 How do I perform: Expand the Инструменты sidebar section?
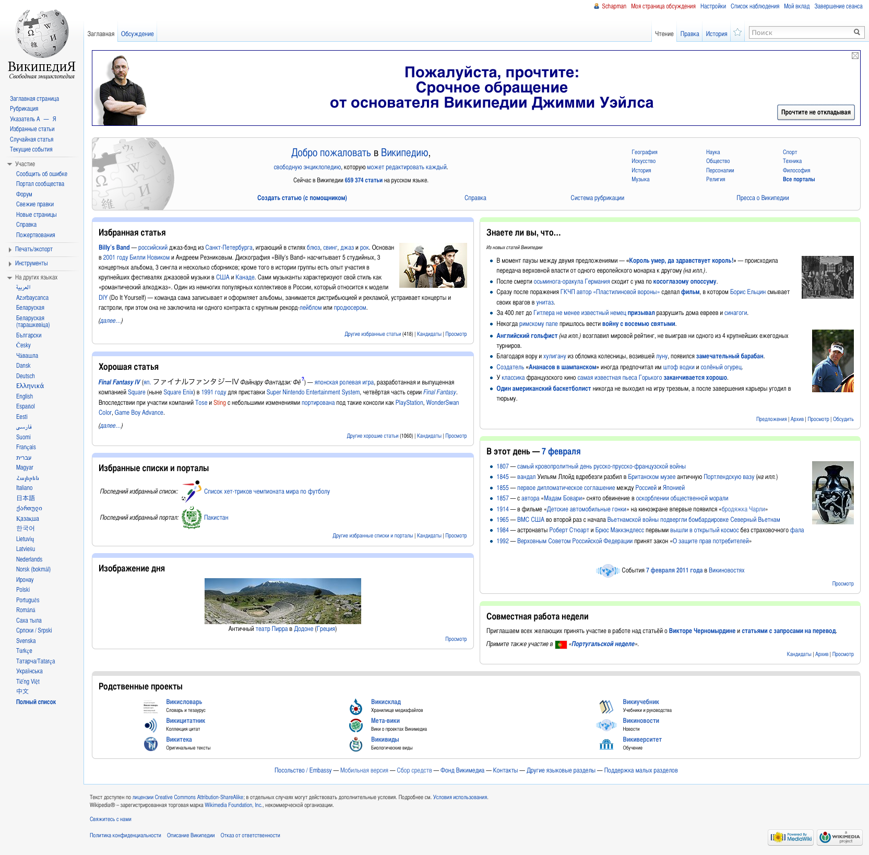tap(10, 264)
